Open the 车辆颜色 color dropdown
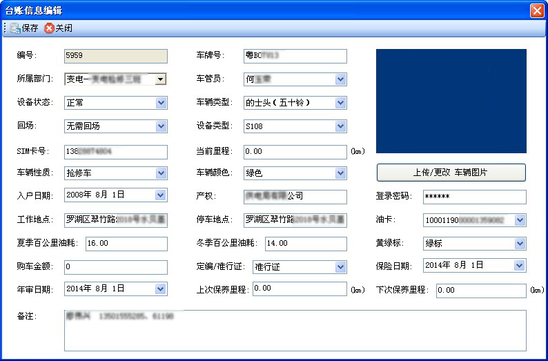The width and height of the screenshot is (548, 361). coord(340,173)
